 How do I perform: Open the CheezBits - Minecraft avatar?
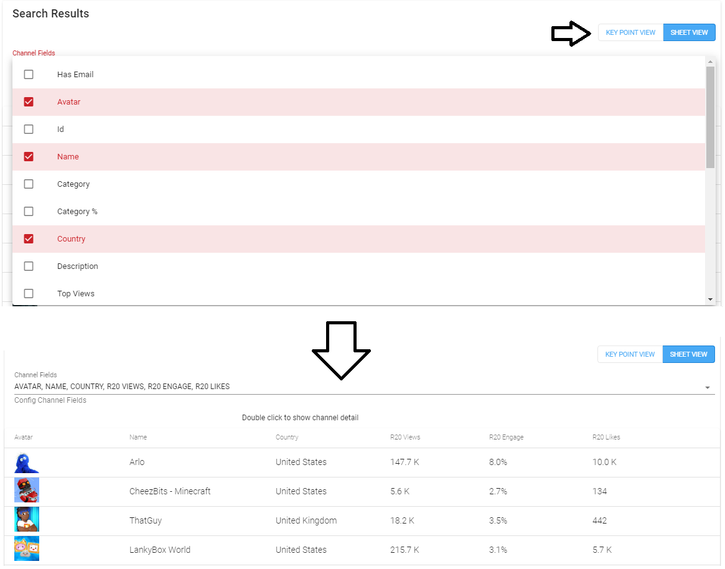point(27,491)
